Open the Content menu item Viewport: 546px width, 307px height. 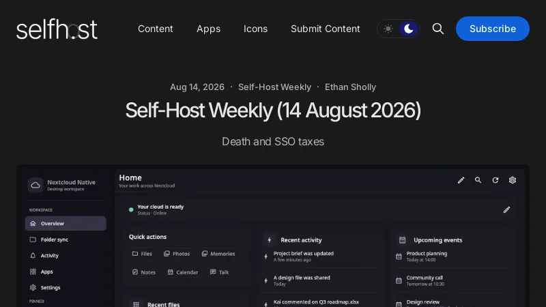click(156, 29)
